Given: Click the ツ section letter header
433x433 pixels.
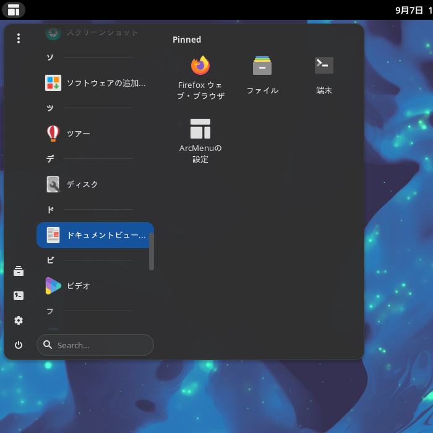Looking at the screenshot, I should coord(50,108).
